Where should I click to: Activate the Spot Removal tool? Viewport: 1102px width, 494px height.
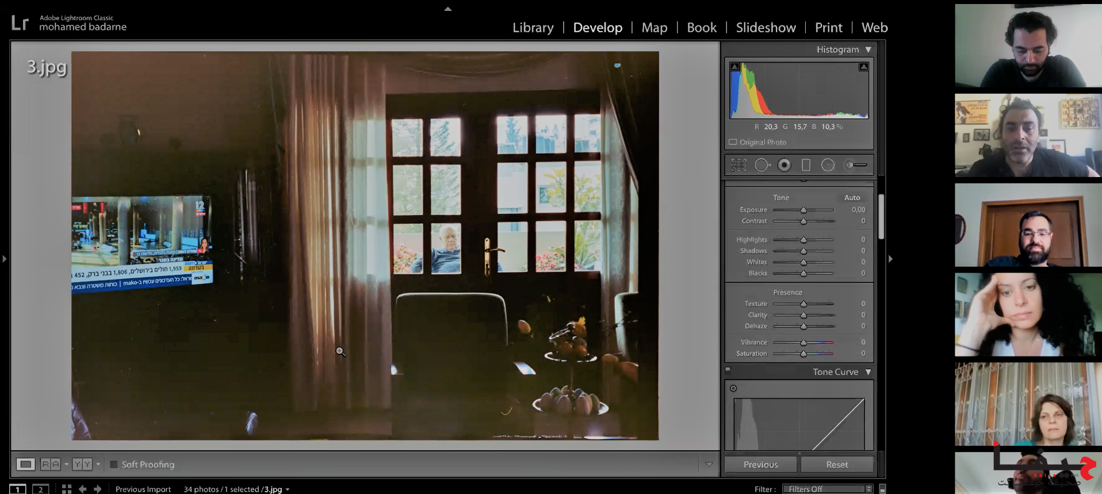(x=762, y=165)
